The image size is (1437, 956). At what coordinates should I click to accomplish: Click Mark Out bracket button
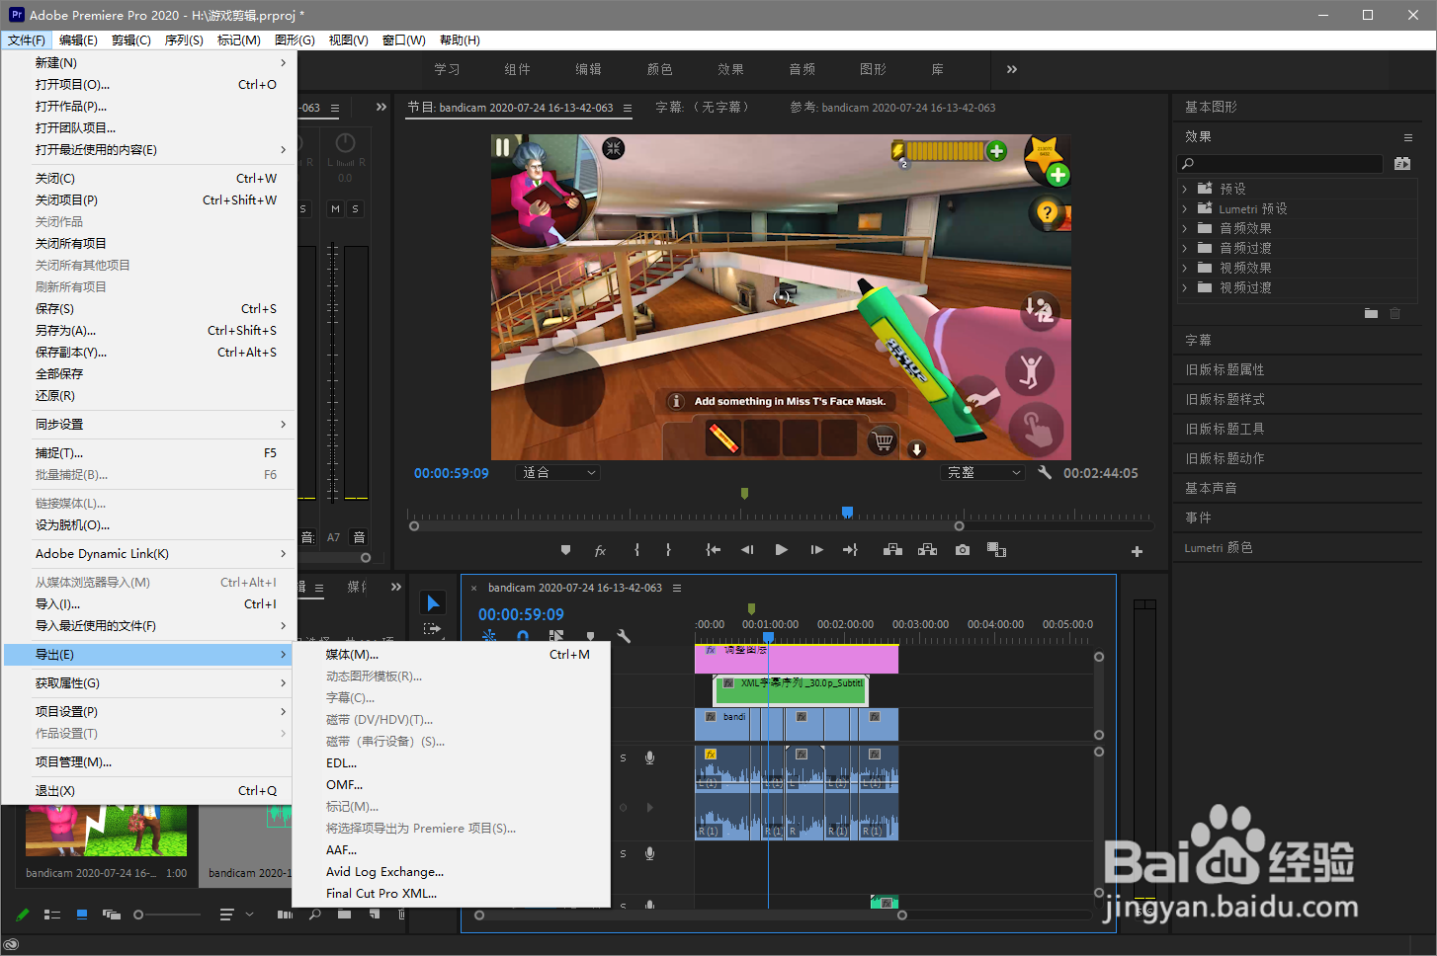coord(668,550)
